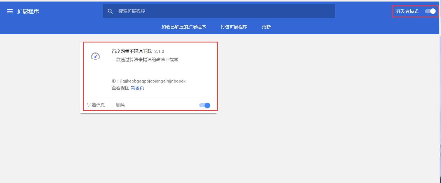
Task: Open the hamburger main menu
Action: [10, 11]
